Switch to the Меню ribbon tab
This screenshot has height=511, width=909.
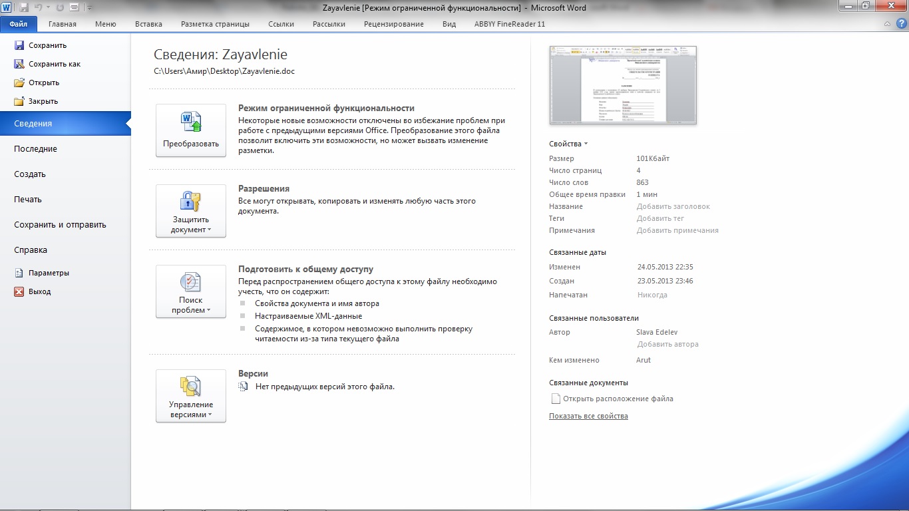pyautogui.click(x=106, y=24)
